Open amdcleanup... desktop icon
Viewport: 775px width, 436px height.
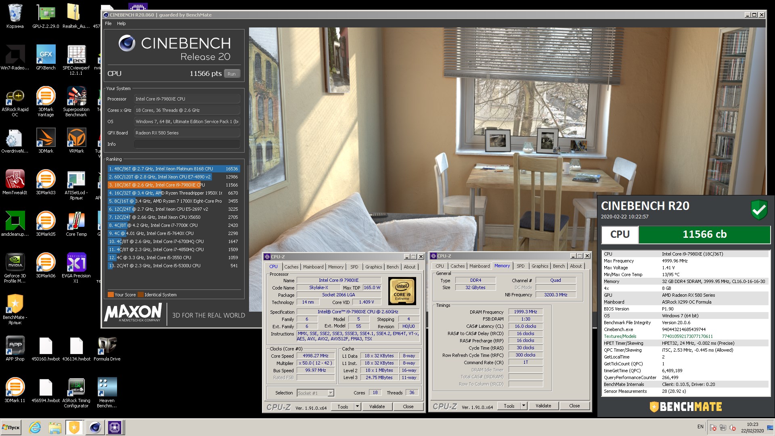click(15, 224)
